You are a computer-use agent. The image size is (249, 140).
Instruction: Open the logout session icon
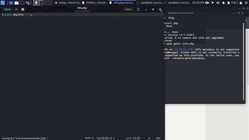pos(246,3)
